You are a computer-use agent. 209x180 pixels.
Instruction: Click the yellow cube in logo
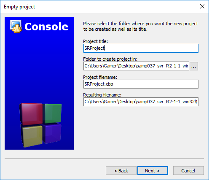click(x=32, y=136)
